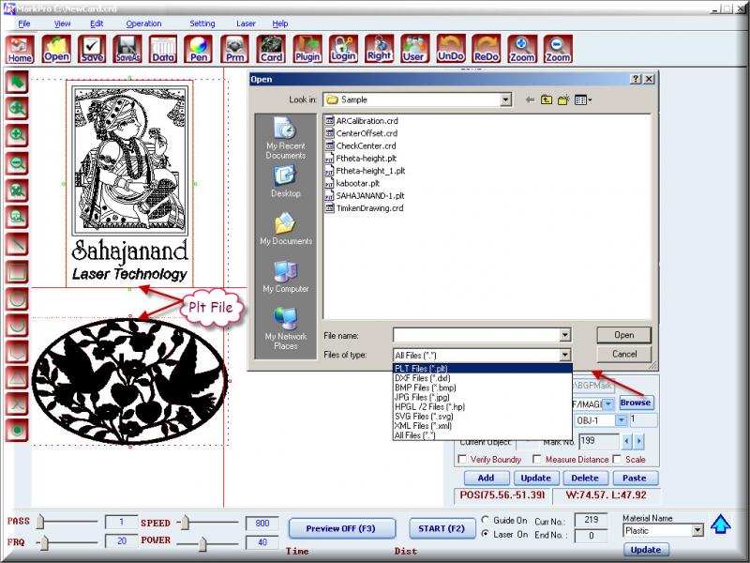
Task: Open the Laser menu
Action: pos(246,23)
